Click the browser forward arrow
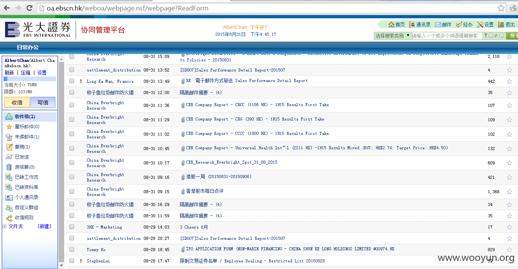518x269 pixels. pos(18,8)
